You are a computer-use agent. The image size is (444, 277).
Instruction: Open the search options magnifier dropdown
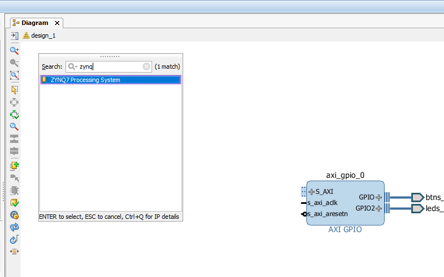pyautogui.click(x=73, y=66)
